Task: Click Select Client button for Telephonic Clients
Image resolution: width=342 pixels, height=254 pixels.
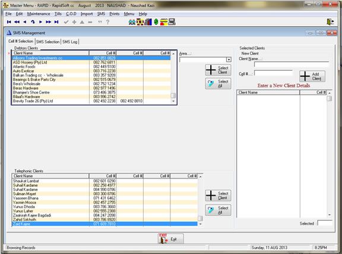Action: click(218, 196)
